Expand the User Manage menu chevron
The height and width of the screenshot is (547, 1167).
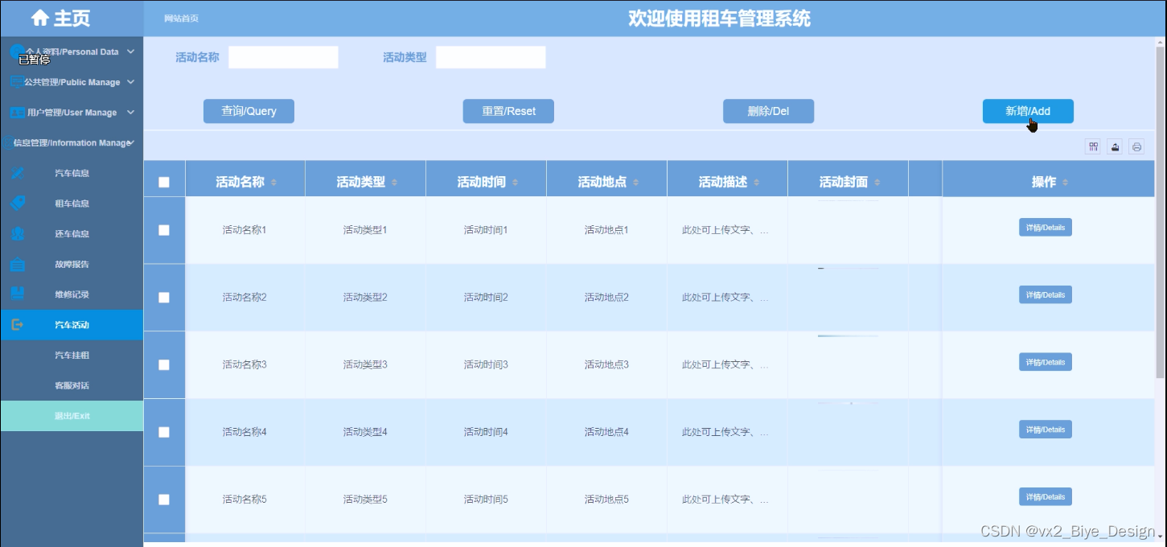click(130, 113)
